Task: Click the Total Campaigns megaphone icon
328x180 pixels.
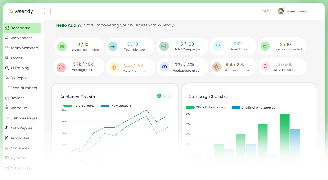Action: pyautogui.click(x=164, y=46)
